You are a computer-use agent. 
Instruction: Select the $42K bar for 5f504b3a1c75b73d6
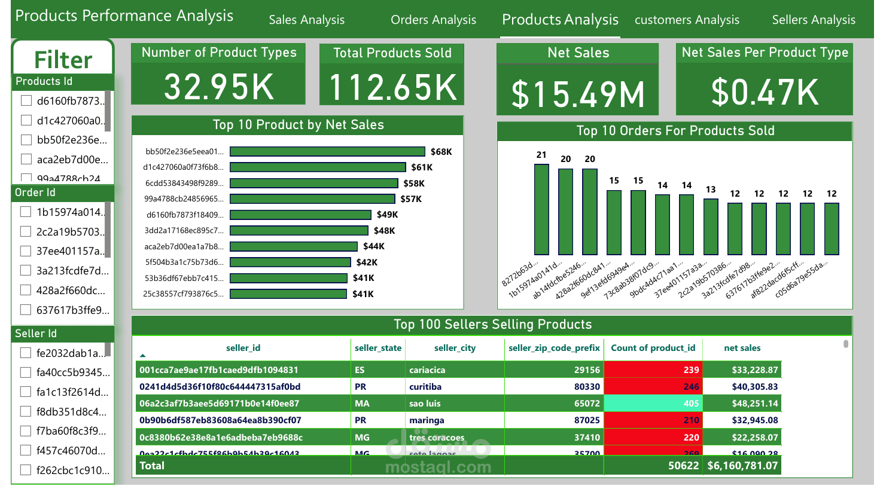tap(290, 262)
